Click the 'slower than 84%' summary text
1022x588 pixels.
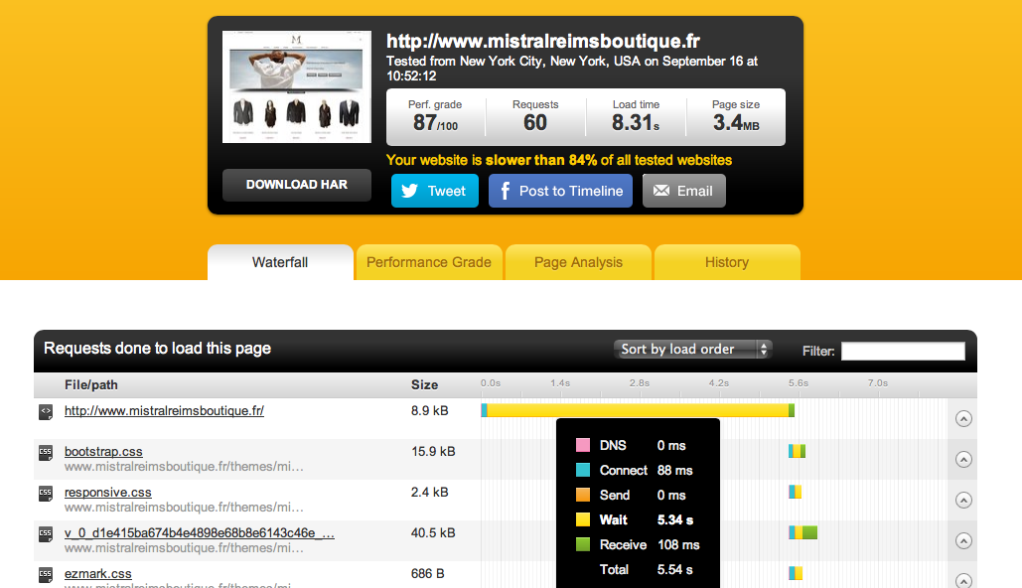[x=541, y=160]
